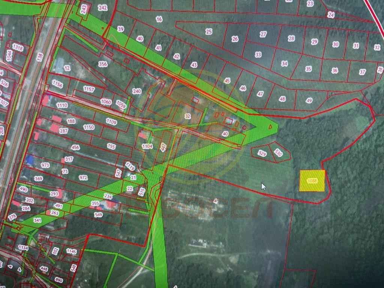Click parcel label 529
This screenshot has height=288, width=384.
pos(262,154)
